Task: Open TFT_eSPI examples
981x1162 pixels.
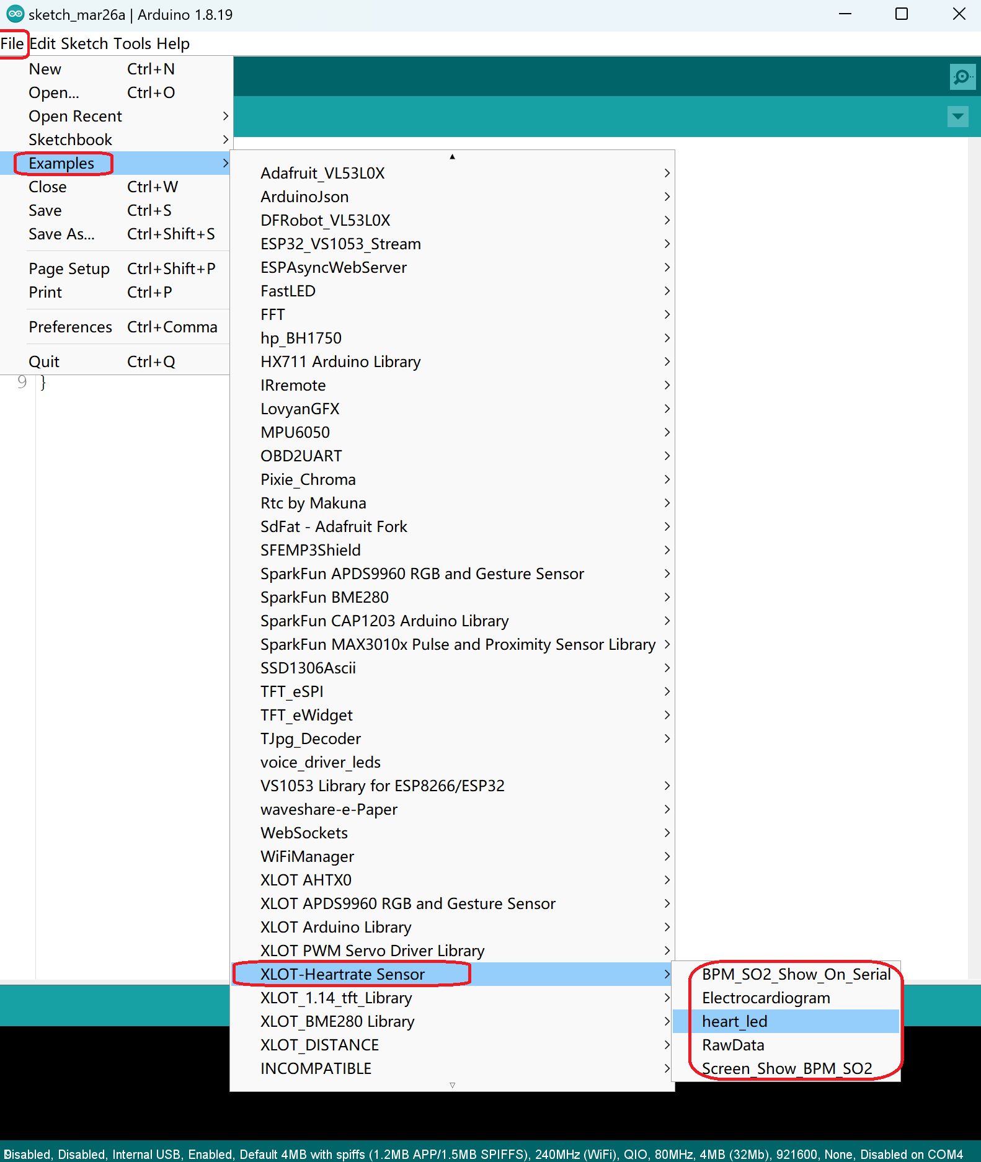Action: pyautogui.click(x=452, y=691)
